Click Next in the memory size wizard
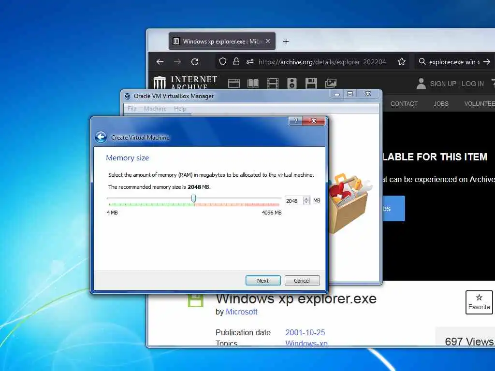This screenshot has height=371, width=495. (262, 281)
